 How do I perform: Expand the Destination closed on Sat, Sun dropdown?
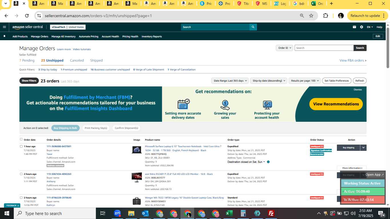(x=246, y=162)
